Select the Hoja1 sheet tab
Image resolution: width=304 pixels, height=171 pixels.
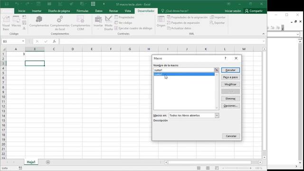click(31, 162)
